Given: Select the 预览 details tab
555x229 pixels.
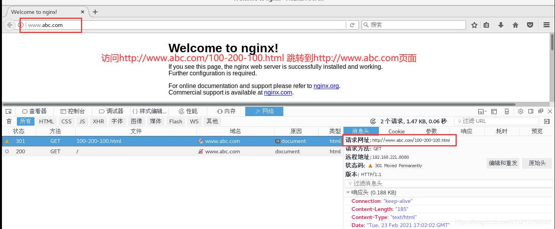Looking at the screenshot, I should pos(537,131).
